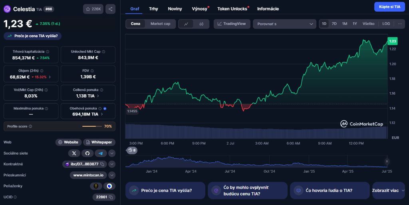Open the GitHub social link

click(87, 153)
